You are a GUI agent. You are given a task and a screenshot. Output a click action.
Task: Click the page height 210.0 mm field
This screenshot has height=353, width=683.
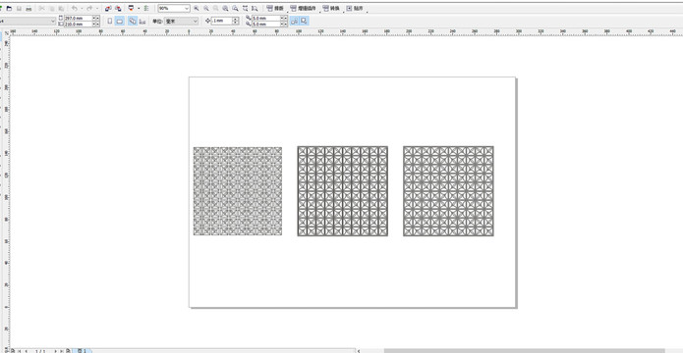(78, 24)
